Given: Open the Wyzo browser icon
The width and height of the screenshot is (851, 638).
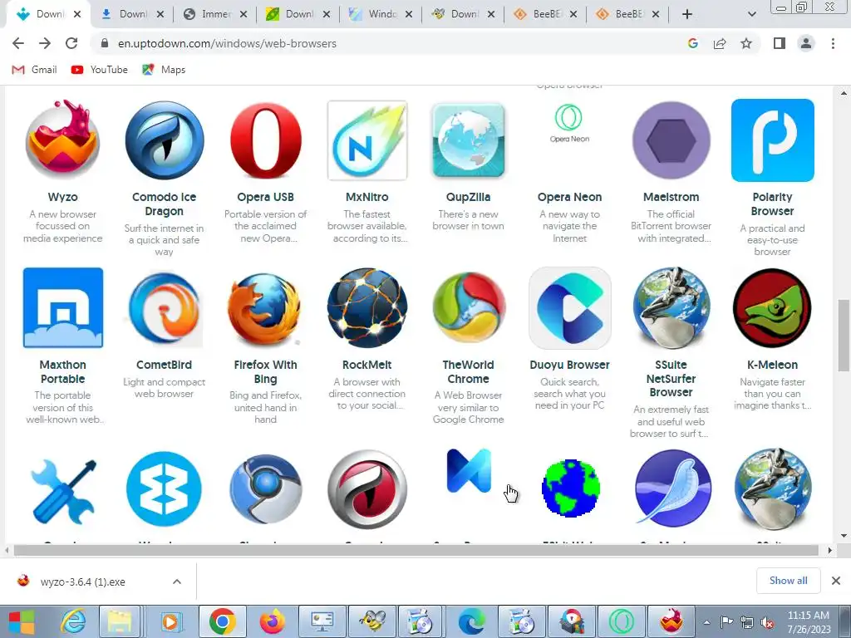Looking at the screenshot, I should coord(62,140).
